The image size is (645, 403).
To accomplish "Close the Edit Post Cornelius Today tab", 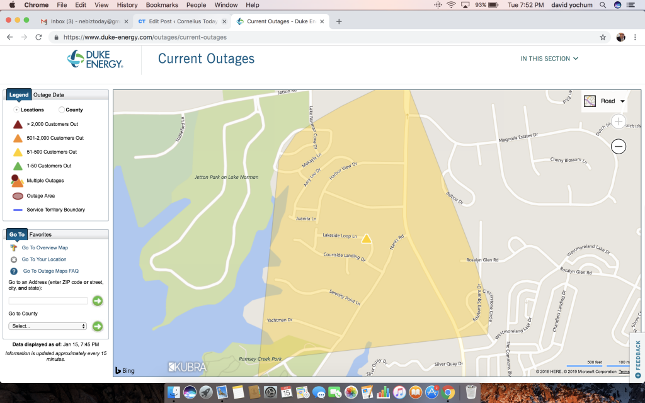I will click(x=224, y=21).
